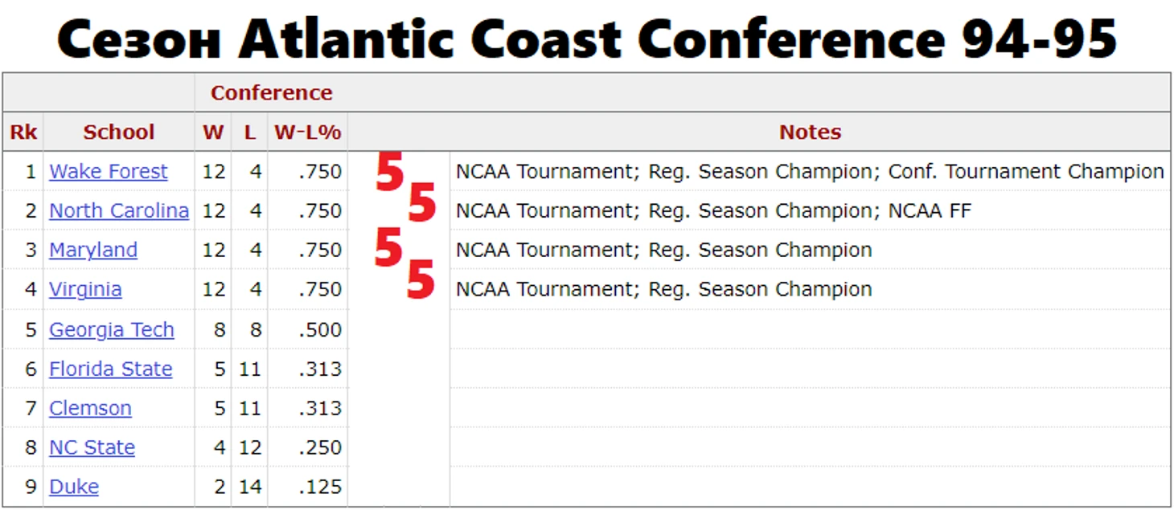This screenshot has width=1174, height=510.
Task: Open the NC State link
Action: click(92, 447)
